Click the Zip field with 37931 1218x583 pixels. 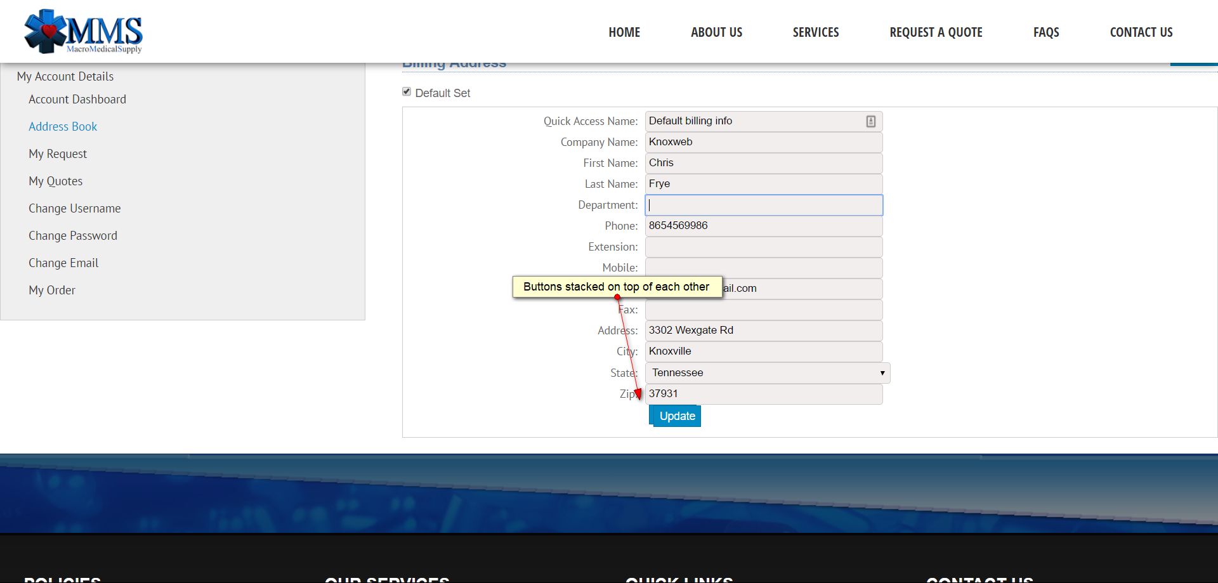tap(764, 394)
